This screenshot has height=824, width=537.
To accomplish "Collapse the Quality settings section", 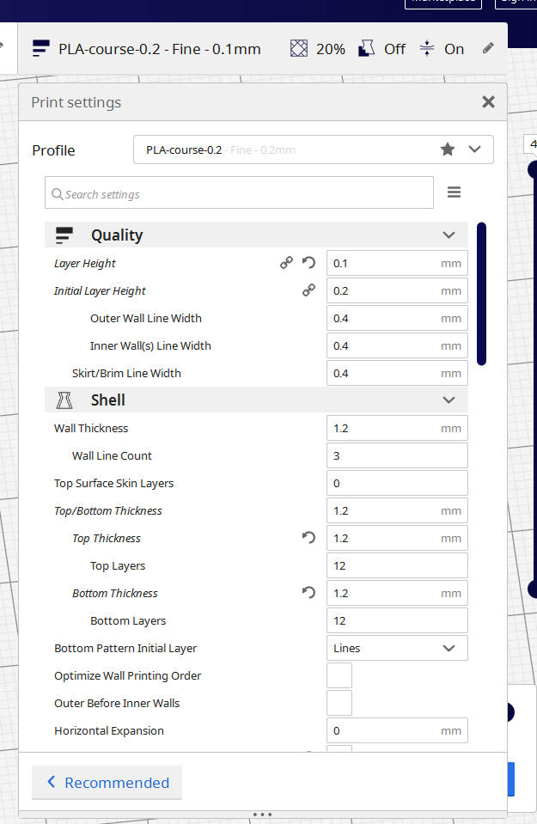I will coord(448,235).
